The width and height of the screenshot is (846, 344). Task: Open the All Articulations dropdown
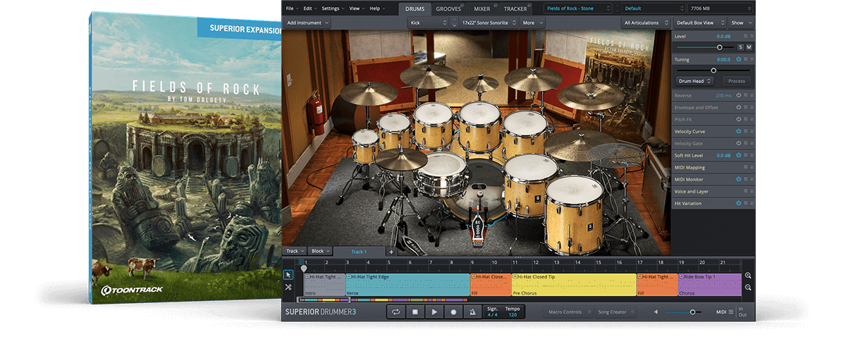click(x=646, y=23)
